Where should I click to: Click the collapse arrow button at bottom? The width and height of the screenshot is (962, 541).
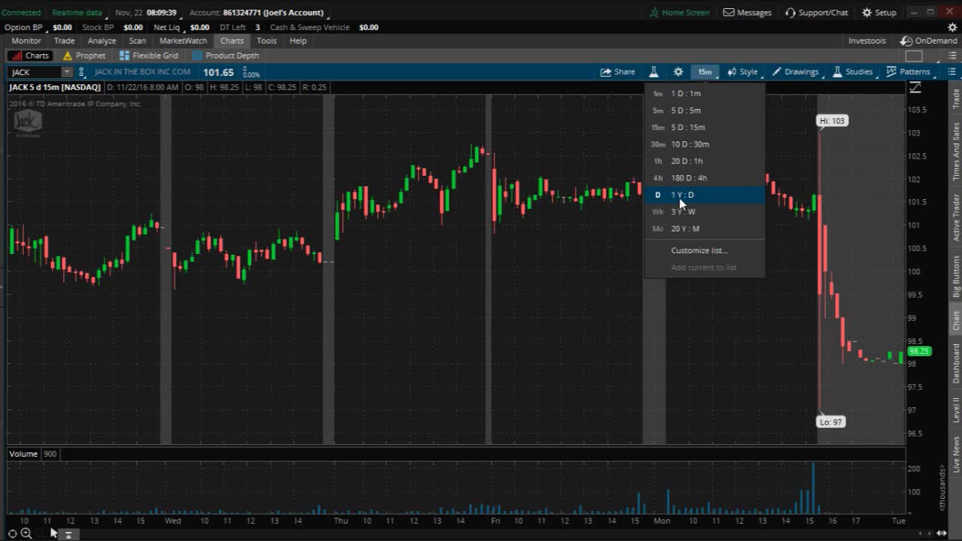pos(68,534)
